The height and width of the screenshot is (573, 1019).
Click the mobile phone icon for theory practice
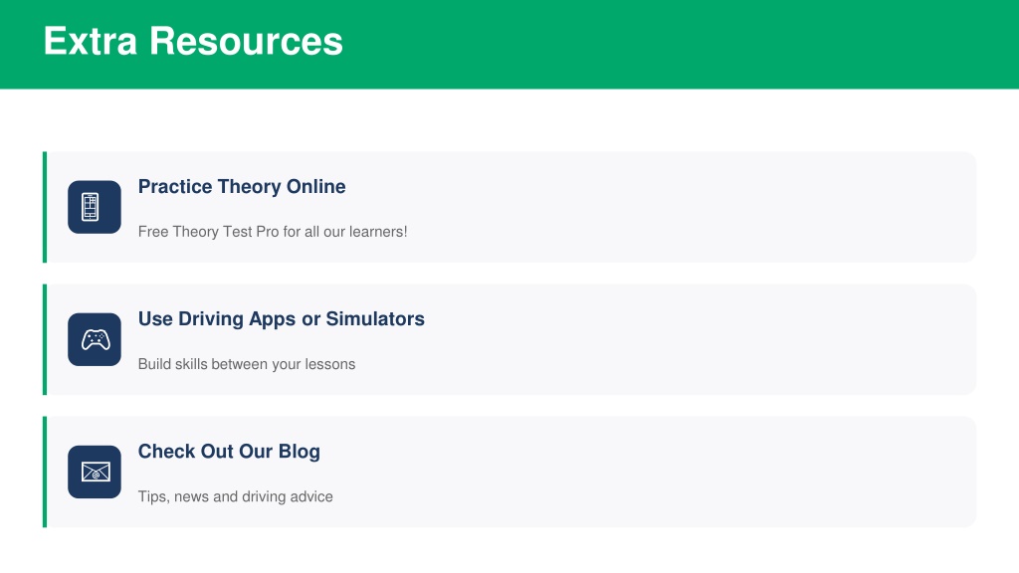[x=95, y=207]
